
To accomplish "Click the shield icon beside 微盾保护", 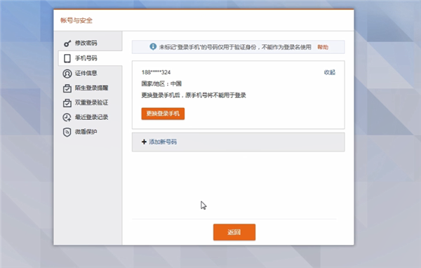I will click(67, 132).
